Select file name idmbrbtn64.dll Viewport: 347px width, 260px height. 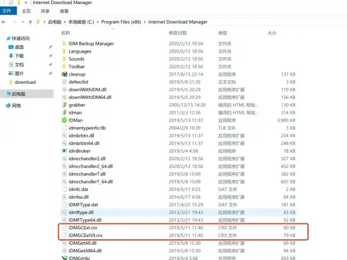point(84,143)
